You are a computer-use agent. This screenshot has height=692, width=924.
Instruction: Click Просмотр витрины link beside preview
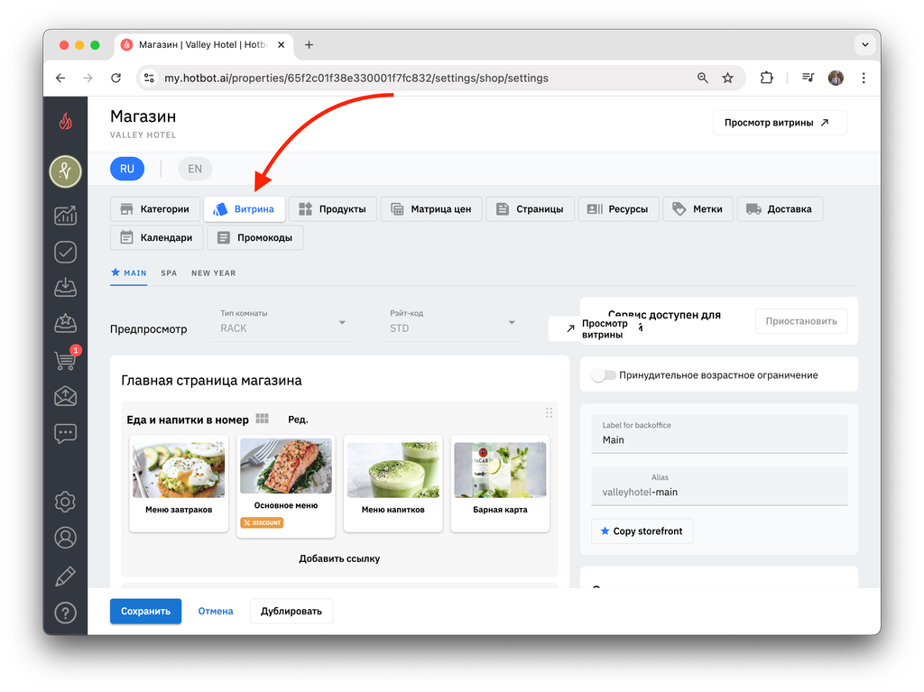[x=597, y=329]
